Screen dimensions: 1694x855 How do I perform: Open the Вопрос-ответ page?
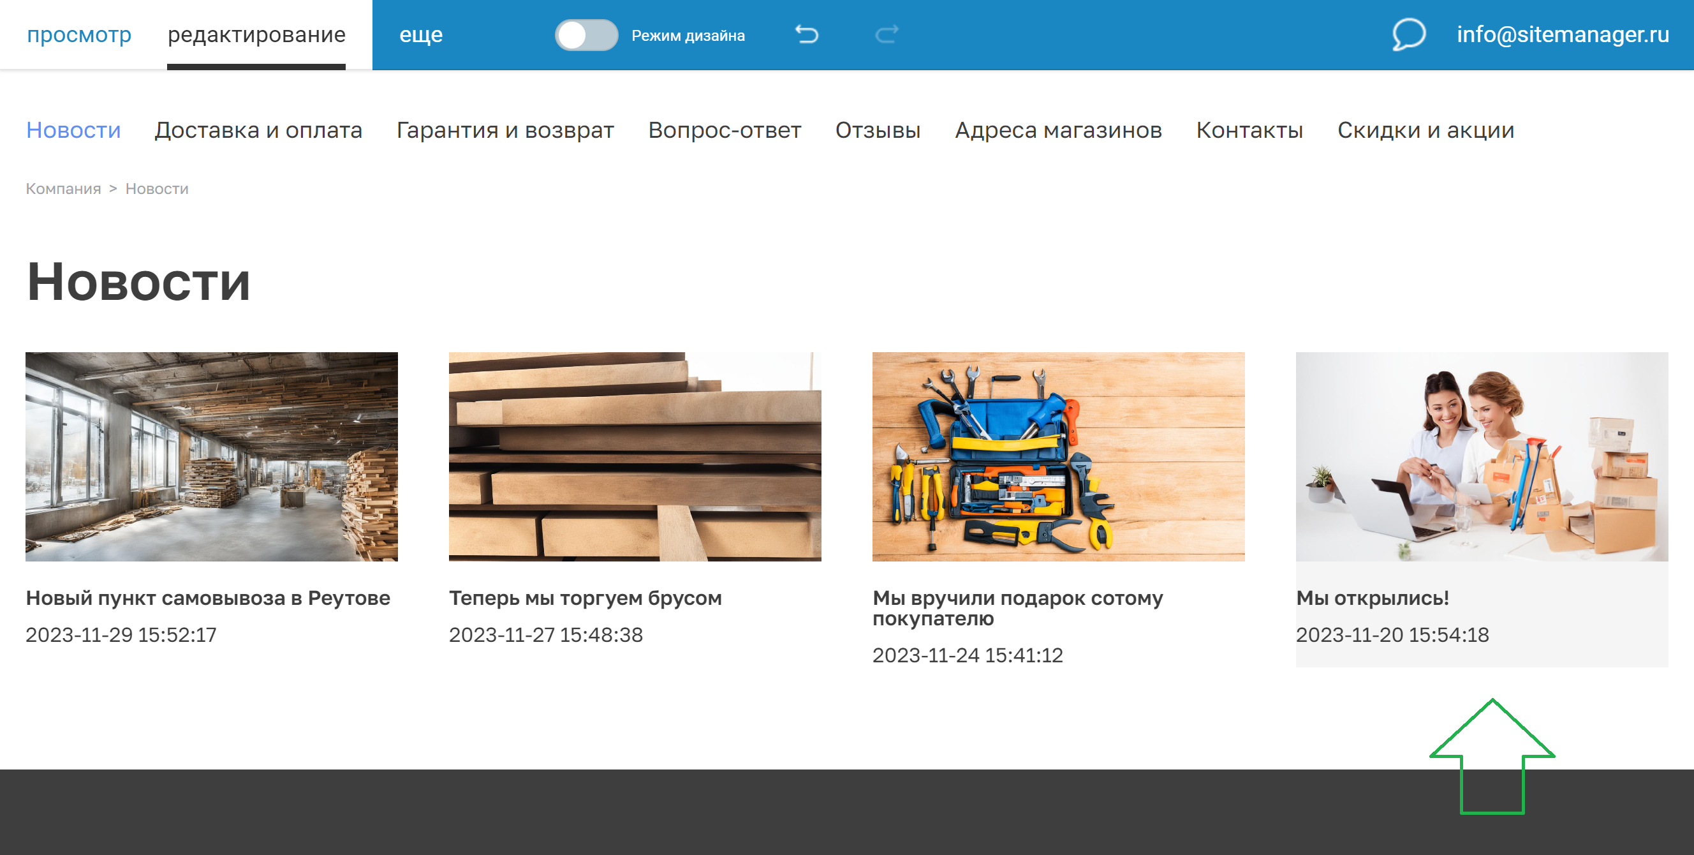(724, 130)
